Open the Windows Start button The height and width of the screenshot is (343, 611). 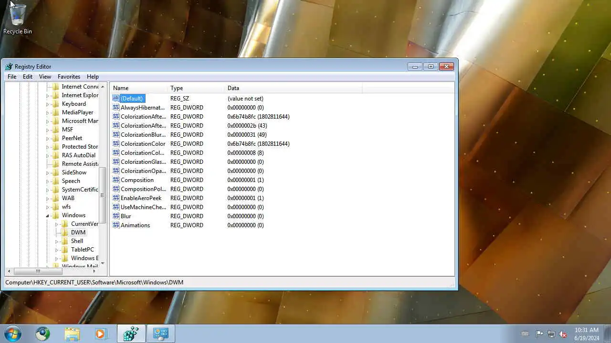coord(12,333)
